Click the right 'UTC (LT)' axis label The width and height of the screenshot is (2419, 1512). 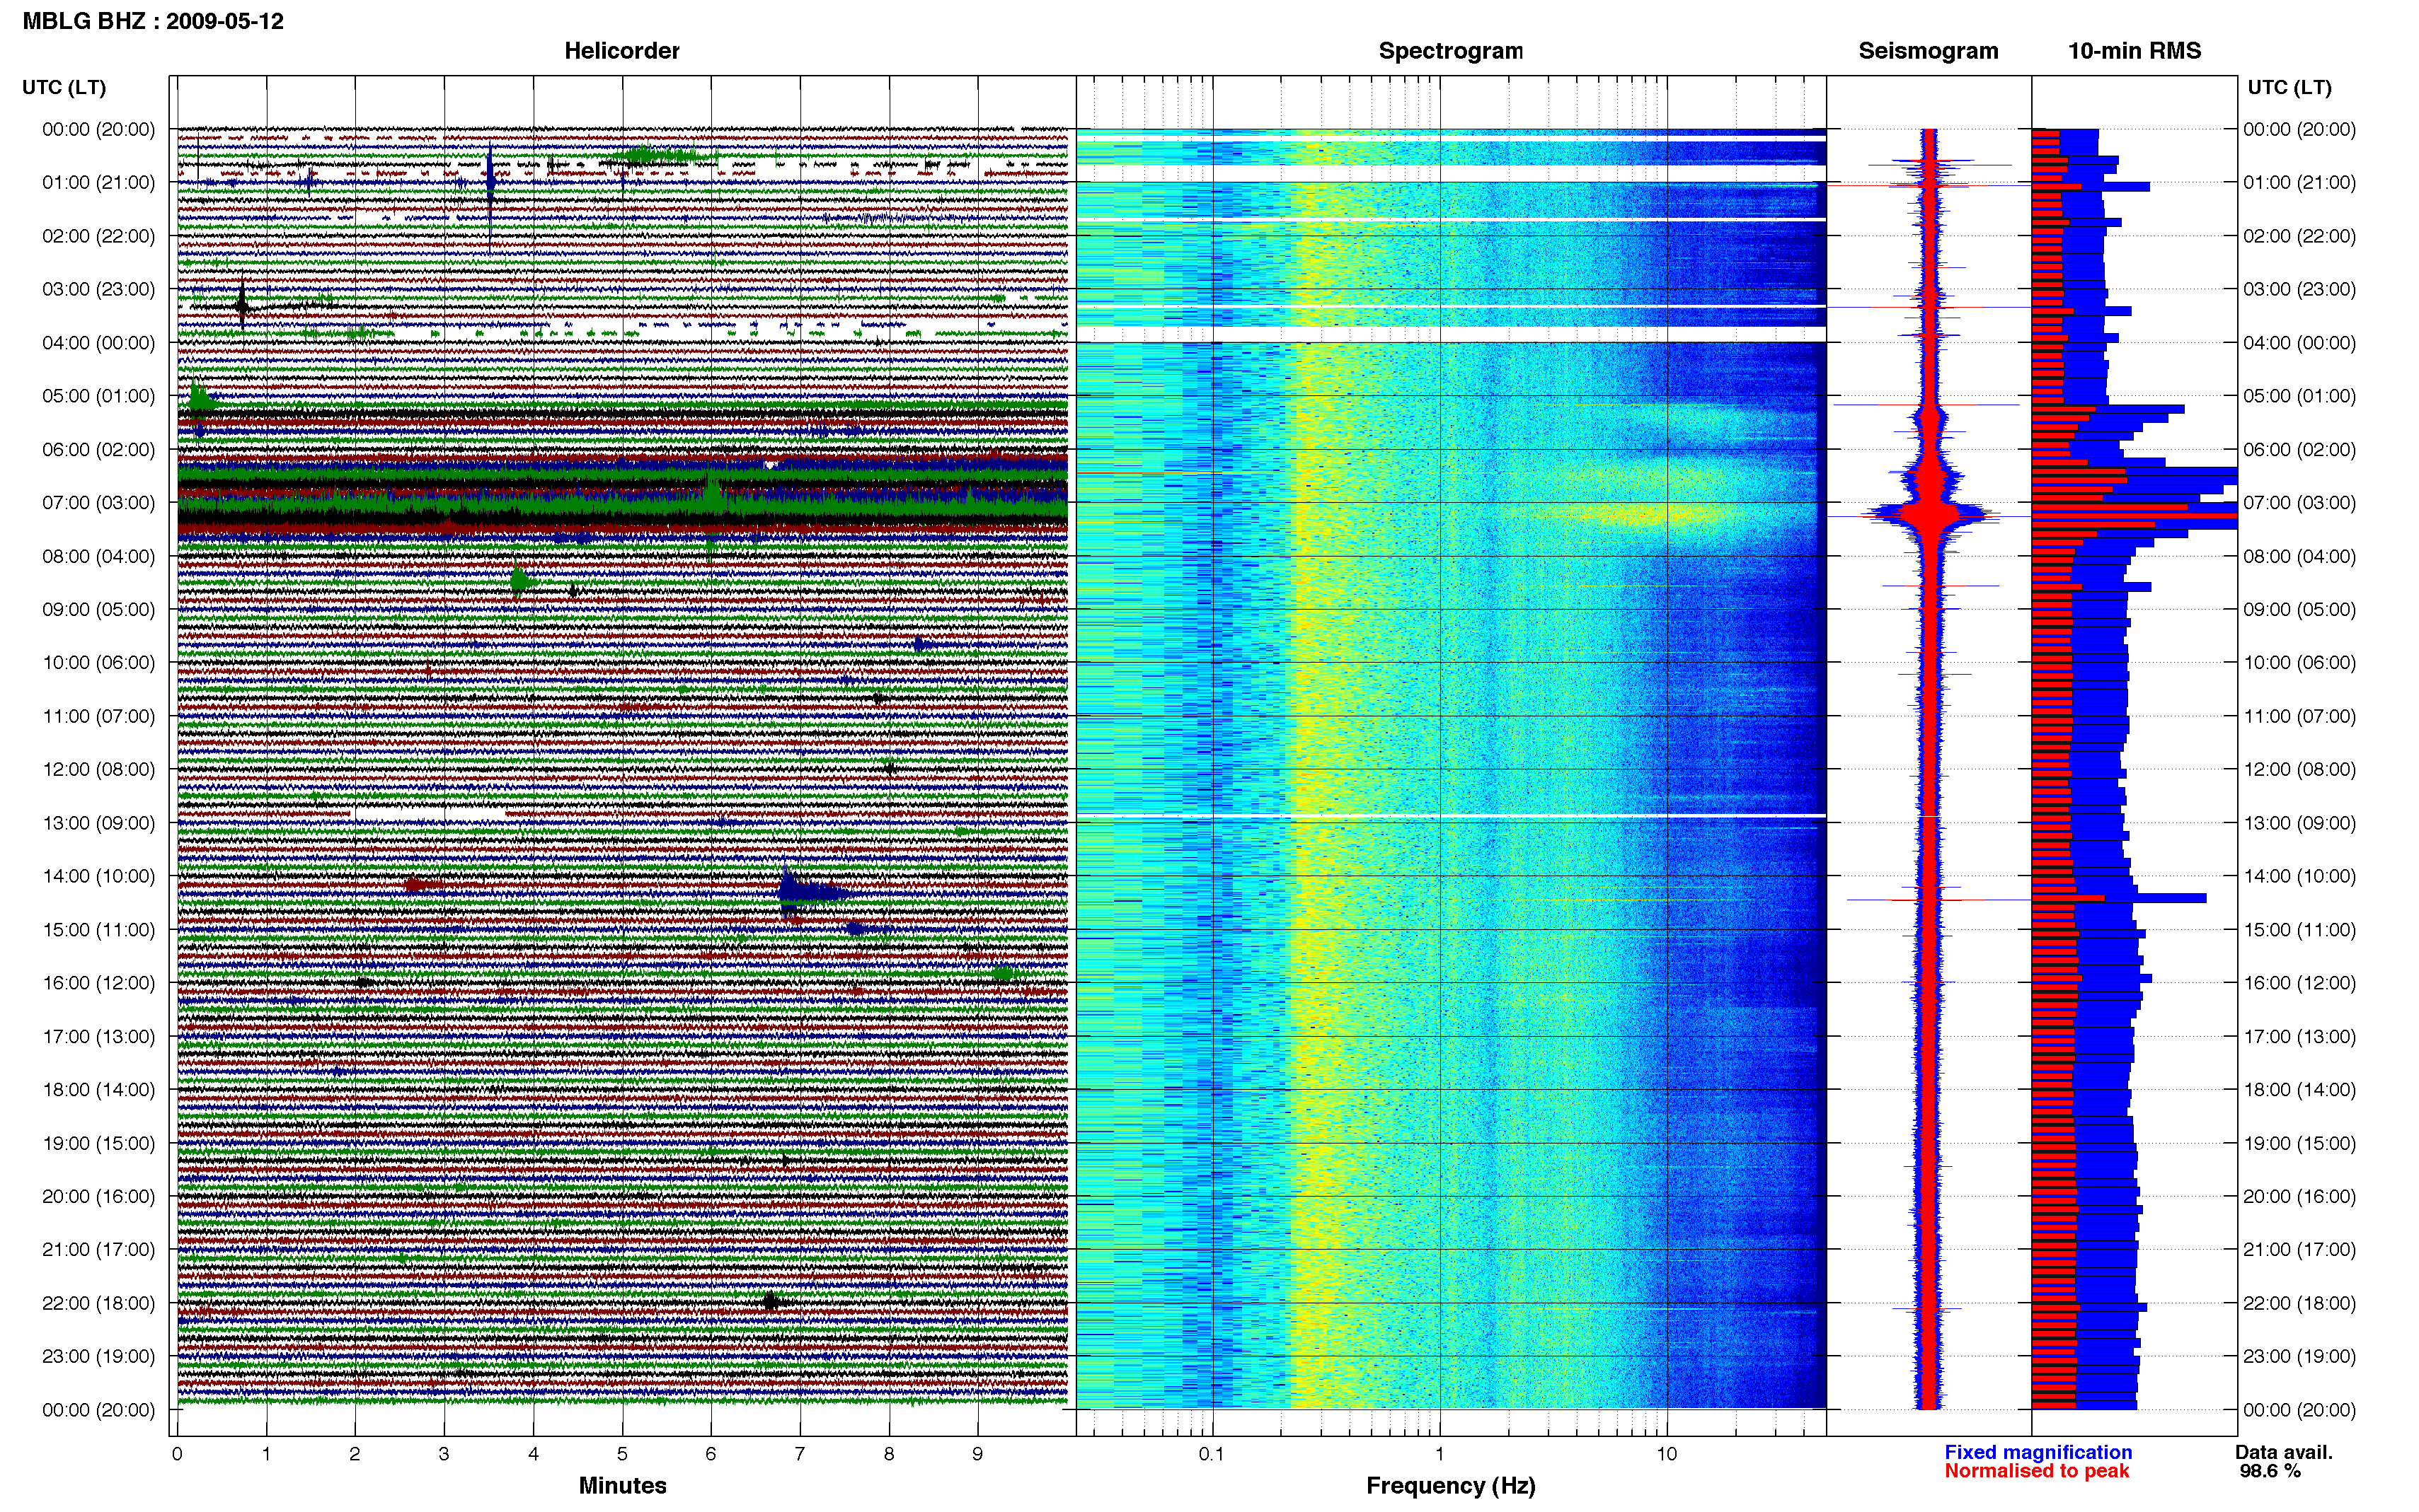[x=2289, y=87]
